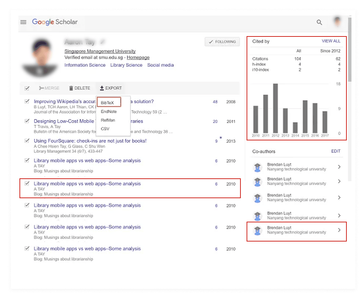Choose EndNote from export menu
This screenshot has height=300, width=363.
tap(109, 112)
